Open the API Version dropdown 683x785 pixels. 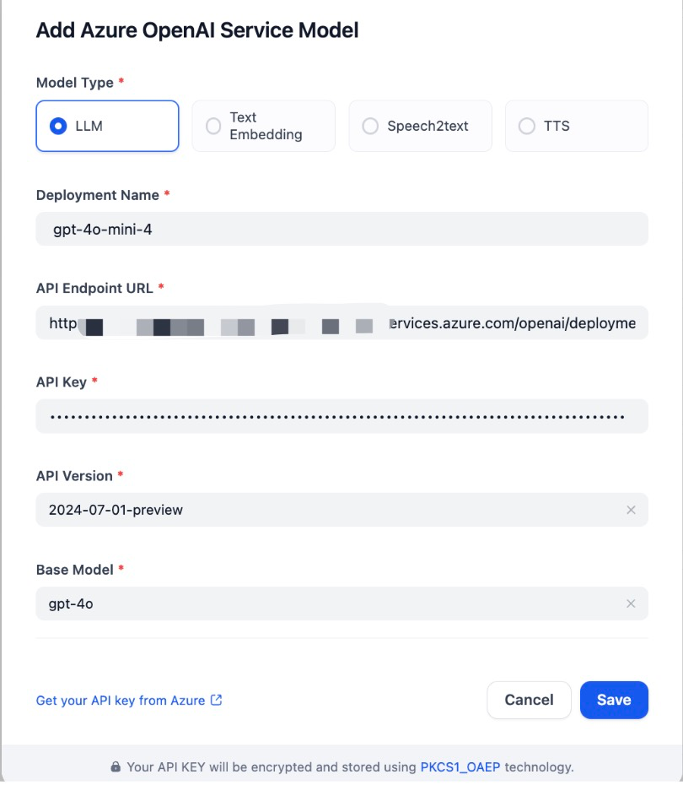(x=342, y=510)
